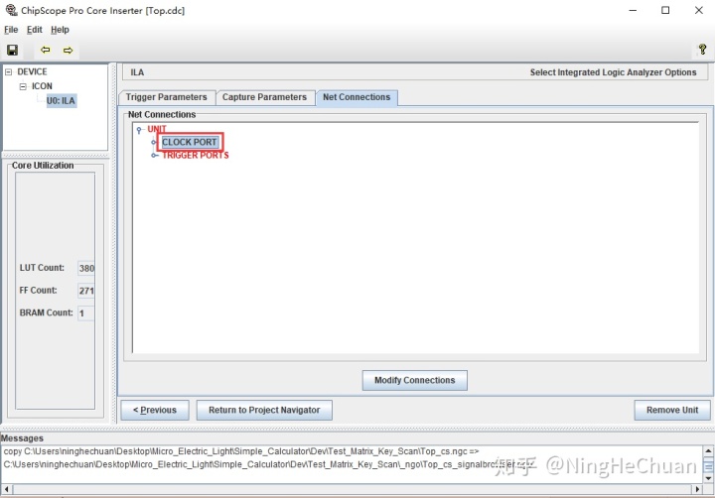Open the help question mark icon

[x=702, y=50]
